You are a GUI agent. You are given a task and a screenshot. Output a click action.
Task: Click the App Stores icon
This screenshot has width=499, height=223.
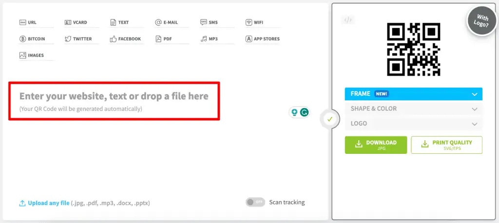[249, 39]
